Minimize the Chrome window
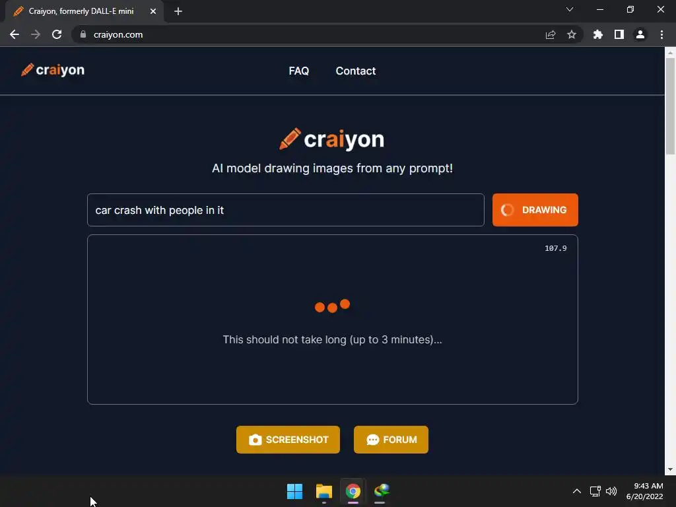676x507 pixels. coord(599,9)
